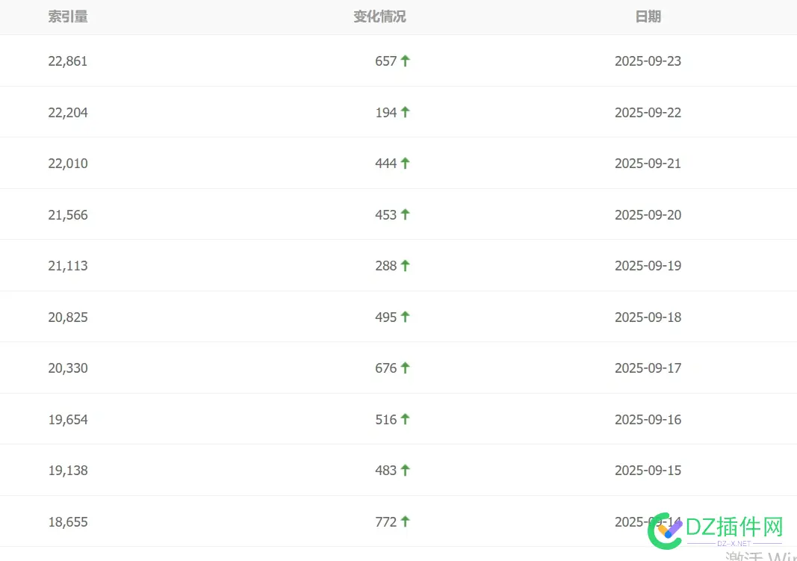This screenshot has height=561, width=797.
Task: Click the DZ插件网 watermark logo
Action: click(716, 530)
